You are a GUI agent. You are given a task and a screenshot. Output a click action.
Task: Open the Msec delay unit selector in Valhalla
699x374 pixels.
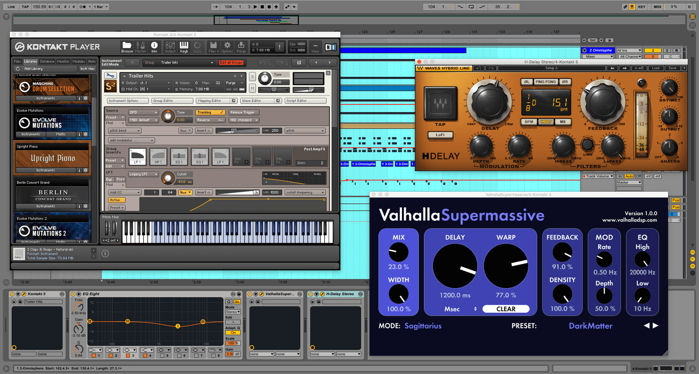[461, 309]
